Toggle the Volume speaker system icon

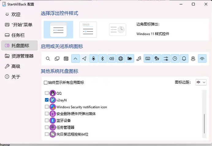coord(112,59)
